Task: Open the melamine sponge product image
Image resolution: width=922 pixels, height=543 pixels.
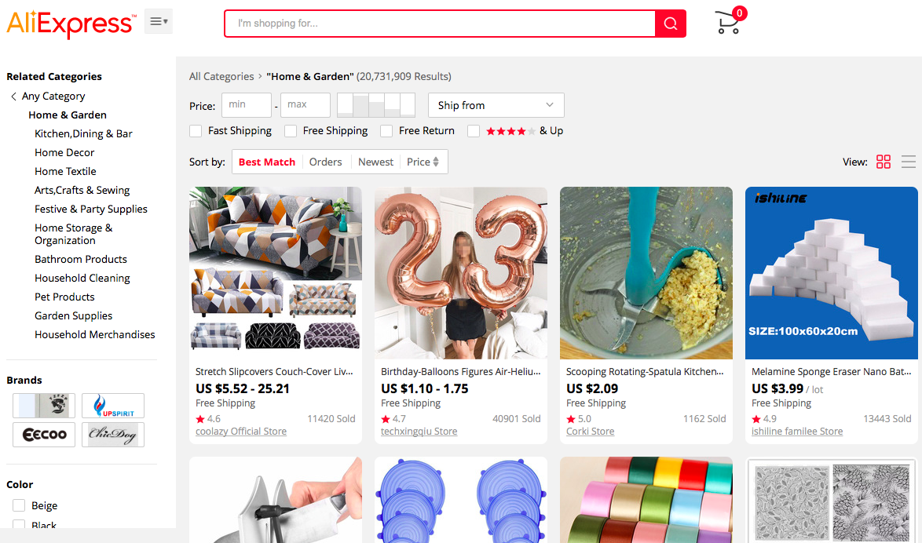Action: pos(832,272)
